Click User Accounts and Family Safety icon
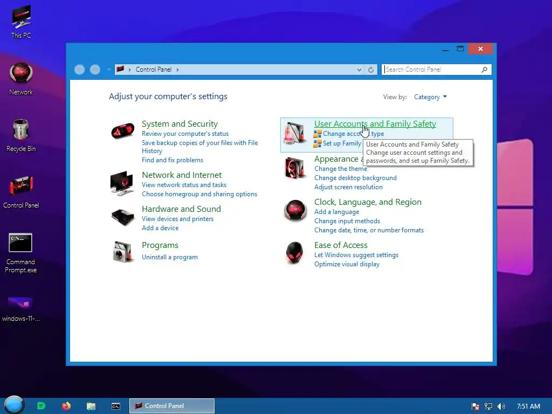552x414 pixels. 295,133
